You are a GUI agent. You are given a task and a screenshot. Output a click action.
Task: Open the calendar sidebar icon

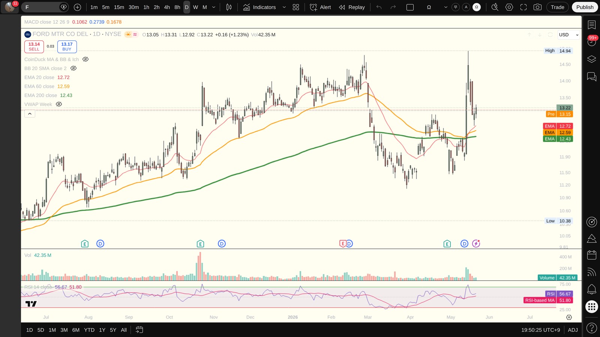pos(592,255)
